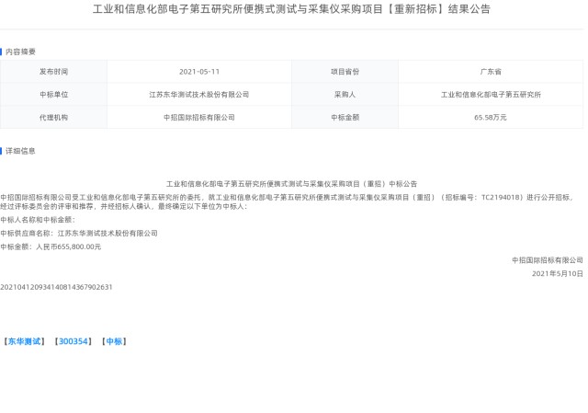This screenshot has width=588, height=413.
Task: Click the 工业和信息化部电子第五研究所 purchaser table cell
Action: click(x=491, y=94)
